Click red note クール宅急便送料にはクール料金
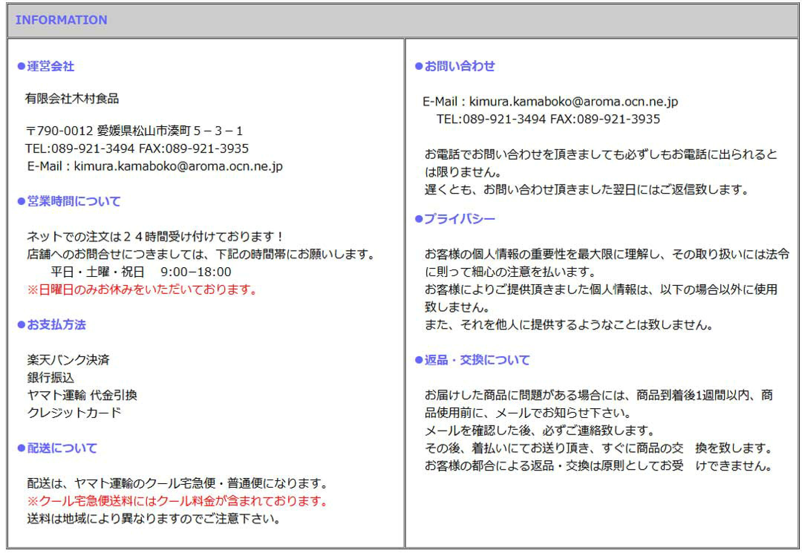The image size is (802, 553). click(178, 501)
